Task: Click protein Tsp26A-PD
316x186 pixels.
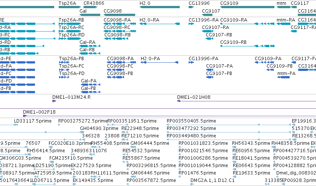Action: [x=72, y=74]
